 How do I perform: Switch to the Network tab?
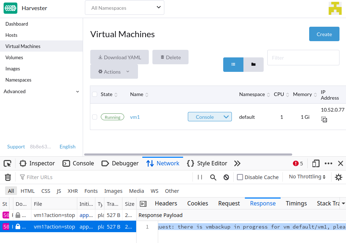[x=163, y=163]
